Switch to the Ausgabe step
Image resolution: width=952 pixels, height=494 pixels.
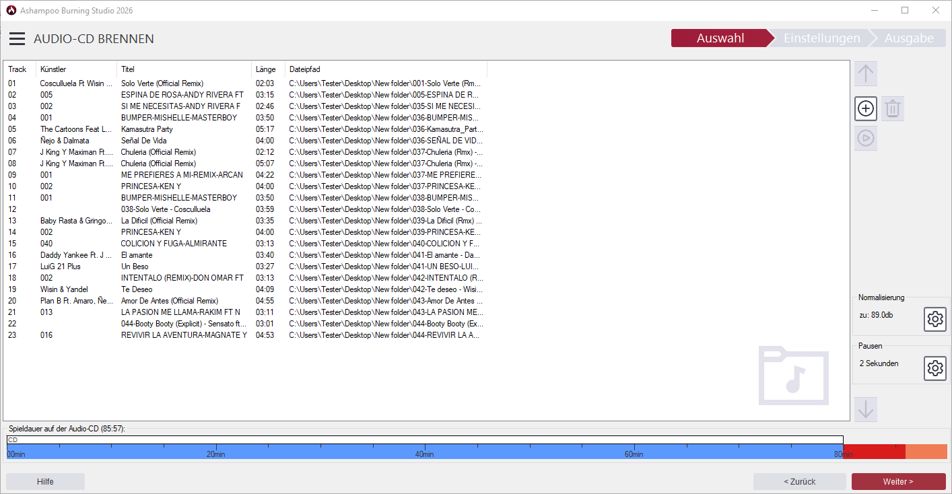[908, 38]
